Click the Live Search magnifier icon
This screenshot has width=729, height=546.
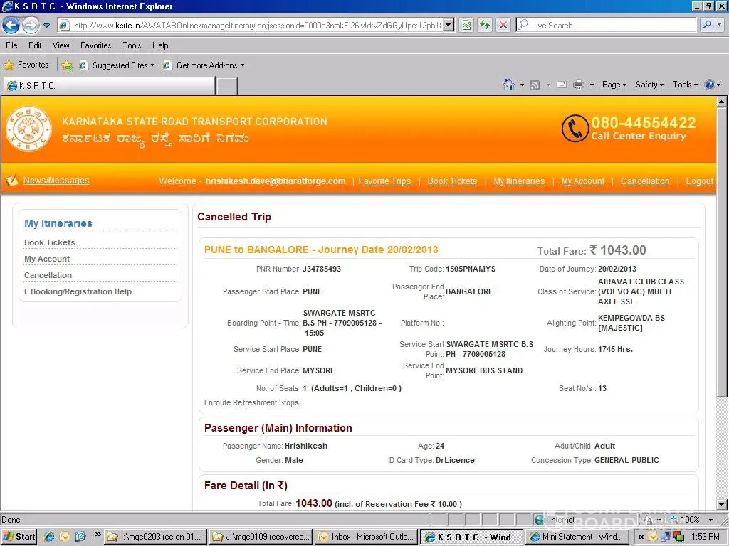pos(706,26)
